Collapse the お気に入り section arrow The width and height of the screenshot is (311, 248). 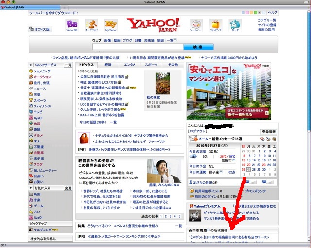pos(31,188)
